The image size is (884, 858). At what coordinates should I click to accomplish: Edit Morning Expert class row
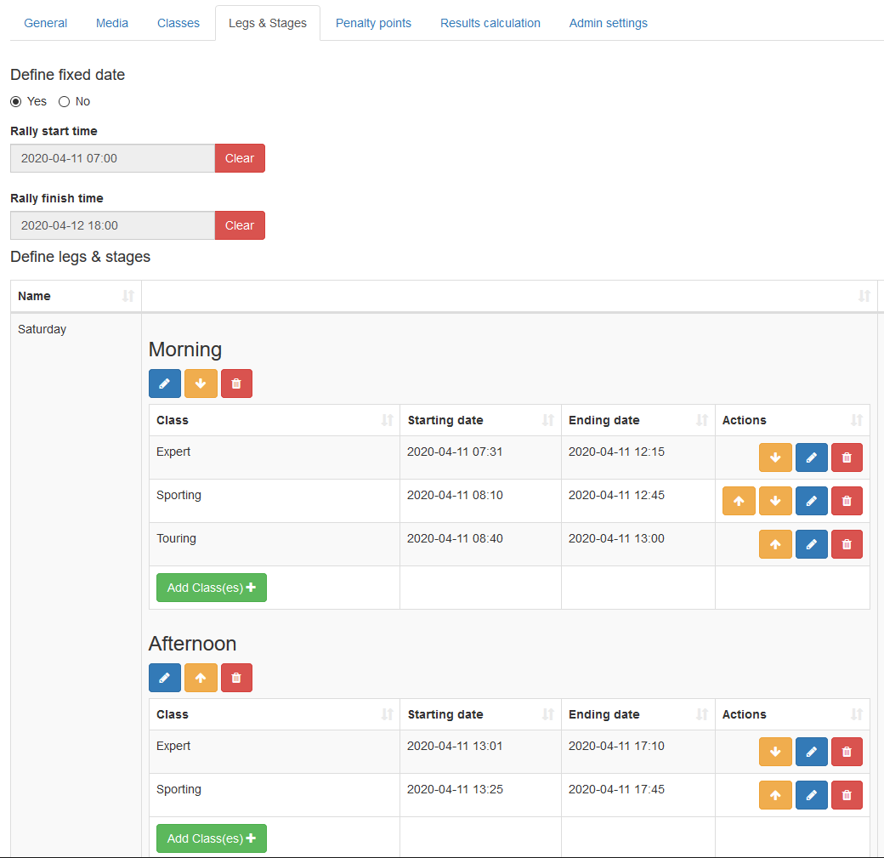(x=811, y=457)
